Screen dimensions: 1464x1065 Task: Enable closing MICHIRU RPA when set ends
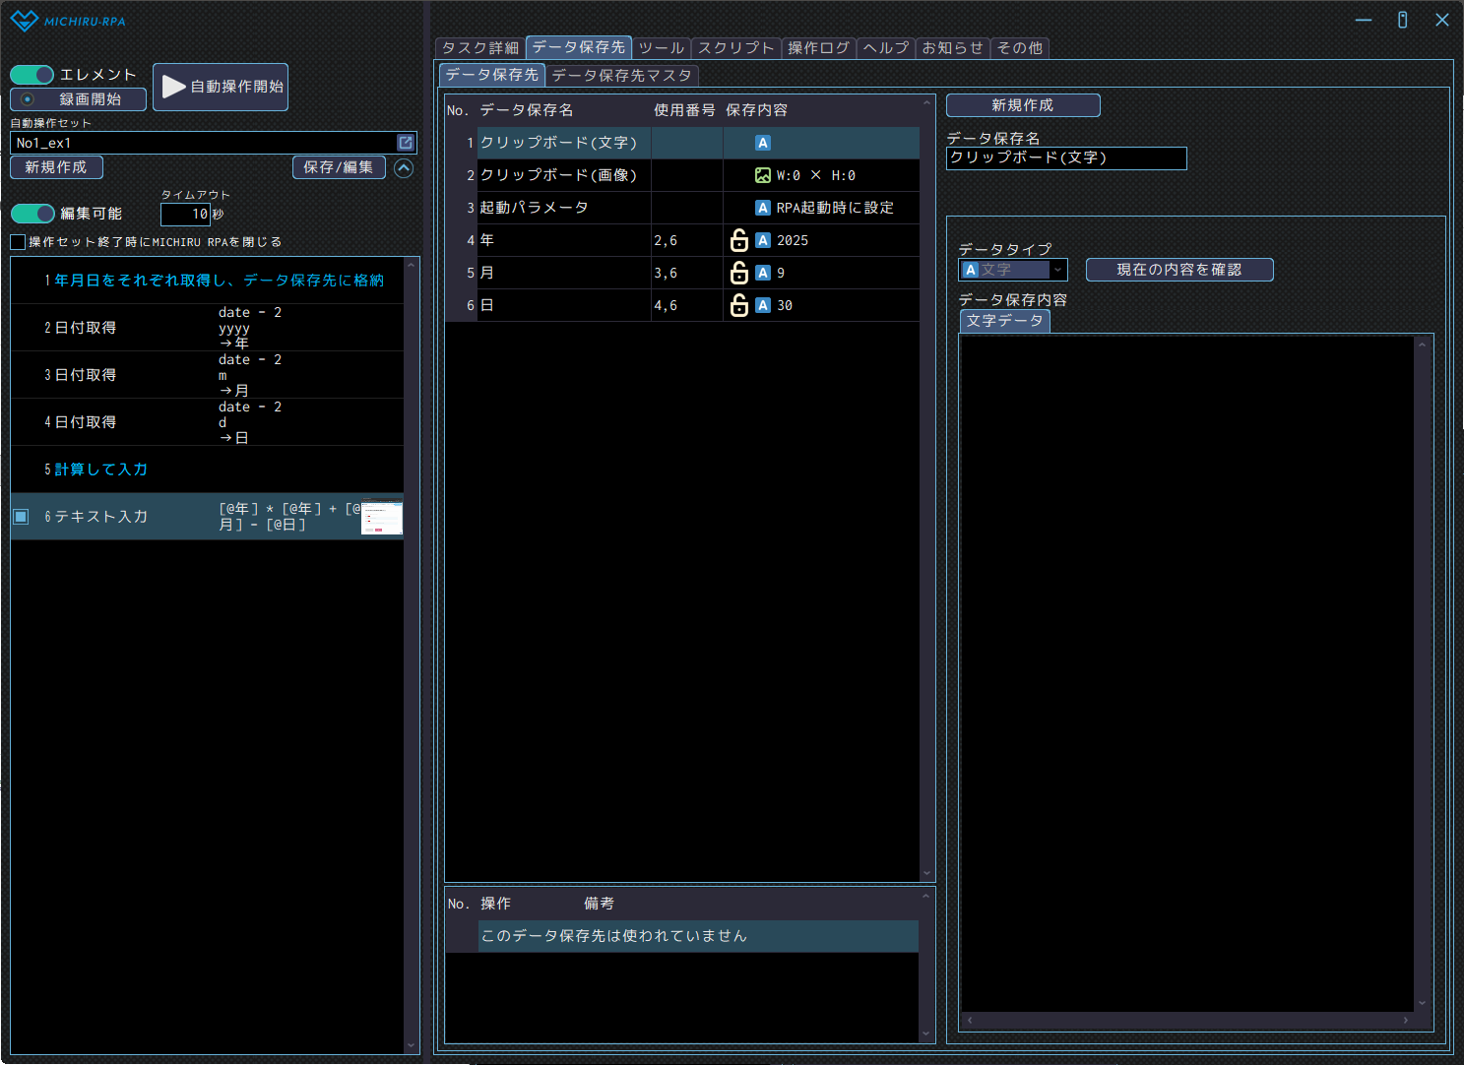pyautogui.click(x=18, y=242)
